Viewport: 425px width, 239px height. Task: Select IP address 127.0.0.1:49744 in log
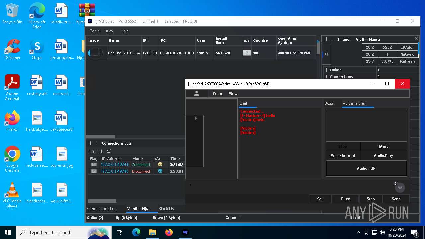pyautogui.click(x=115, y=165)
